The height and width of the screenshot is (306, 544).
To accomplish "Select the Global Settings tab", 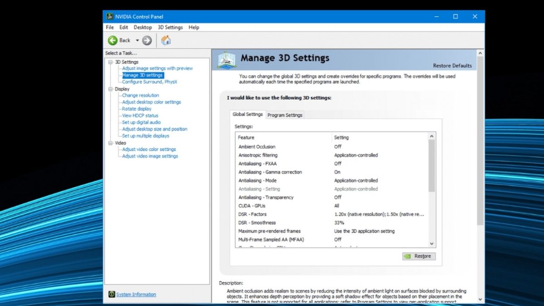I will (x=248, y=114).
